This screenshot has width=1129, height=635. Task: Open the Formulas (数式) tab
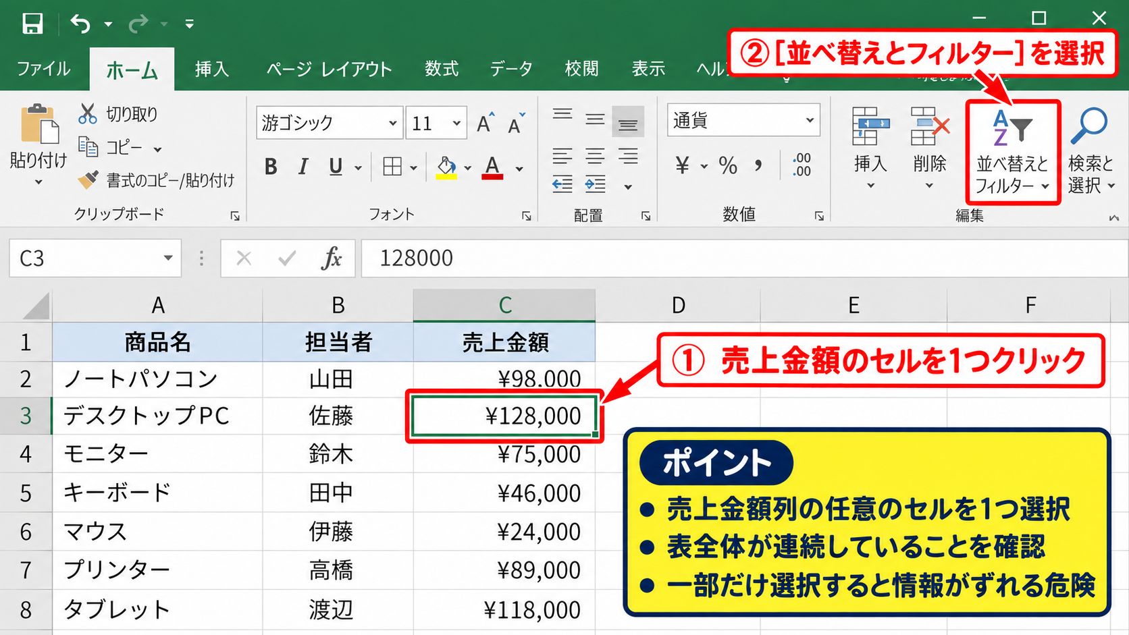[x=442, y=69]
